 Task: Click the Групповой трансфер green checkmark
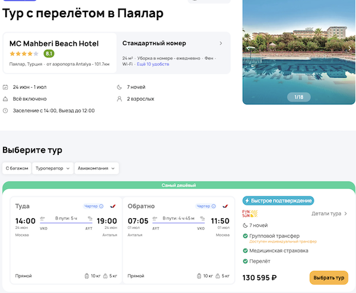(245, 236)
